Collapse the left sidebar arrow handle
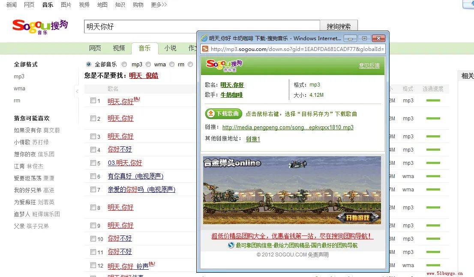This screenshot has height=277, width=474. click(77, 91)
